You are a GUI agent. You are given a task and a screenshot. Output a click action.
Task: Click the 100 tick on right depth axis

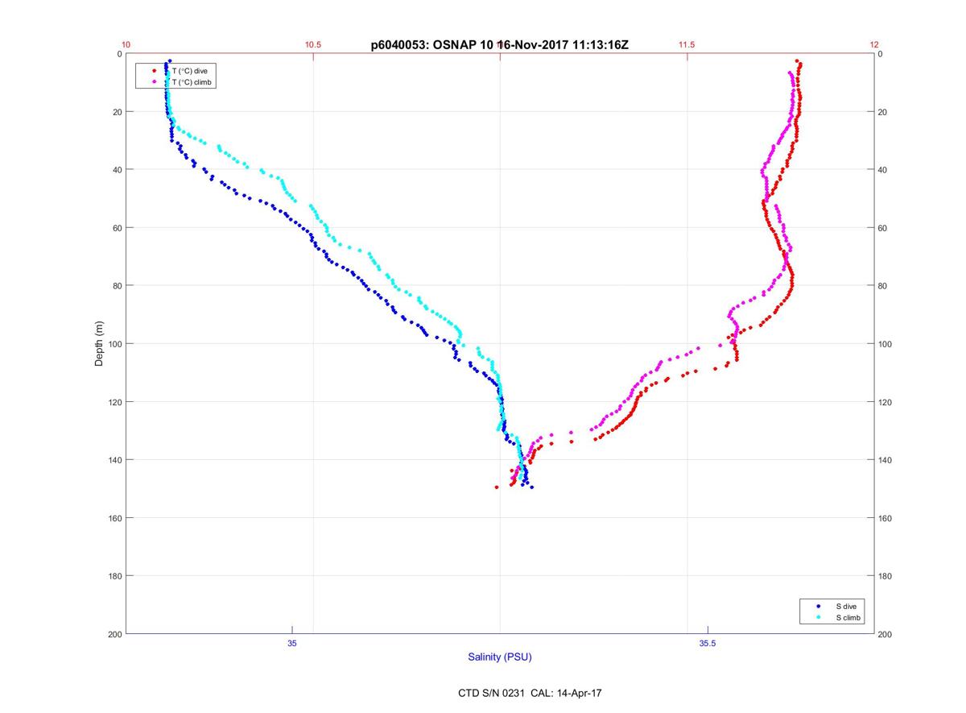pyautogui.click(x=886, y=344)
